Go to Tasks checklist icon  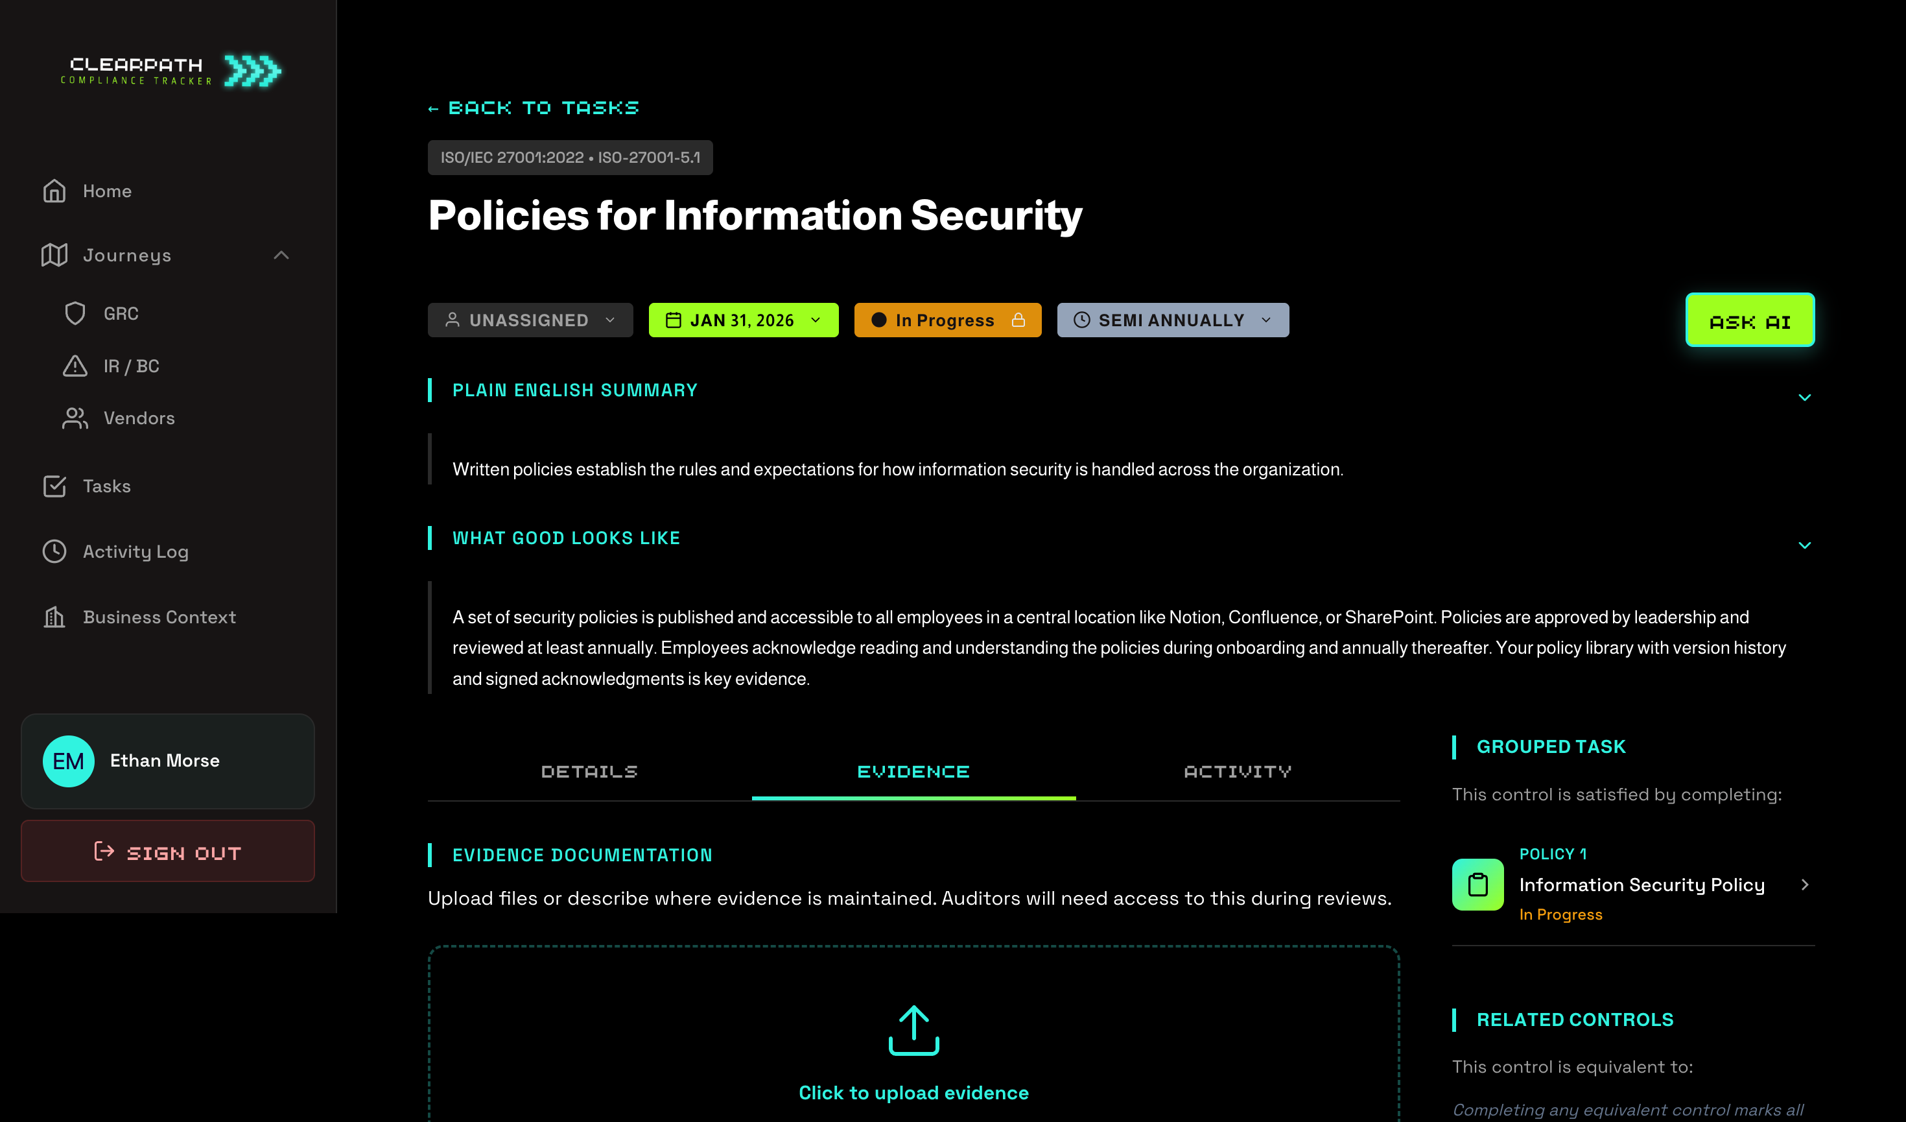pyautogui.click(x=54, y=486)
